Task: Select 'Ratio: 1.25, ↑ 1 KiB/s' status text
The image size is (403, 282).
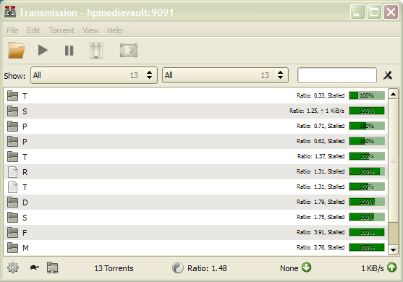Action: [317, 111]
